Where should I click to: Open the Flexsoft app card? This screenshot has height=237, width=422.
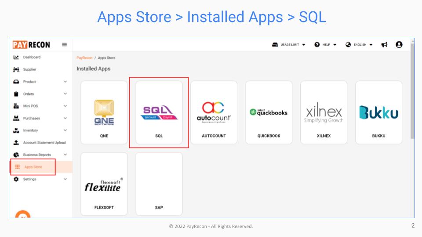point(104,184)
